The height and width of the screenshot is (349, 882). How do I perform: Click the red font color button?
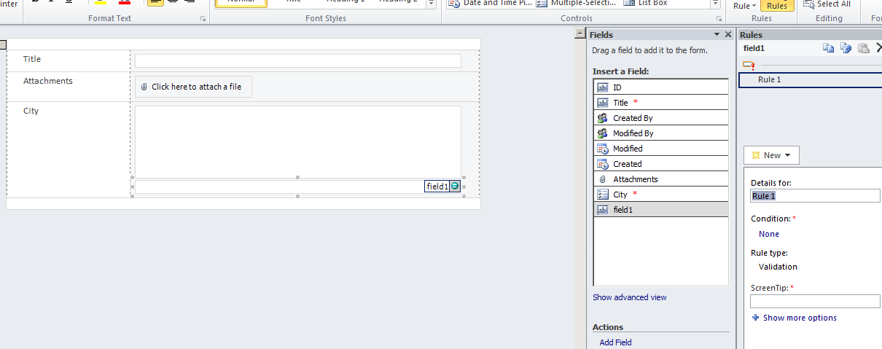(123, 3)
